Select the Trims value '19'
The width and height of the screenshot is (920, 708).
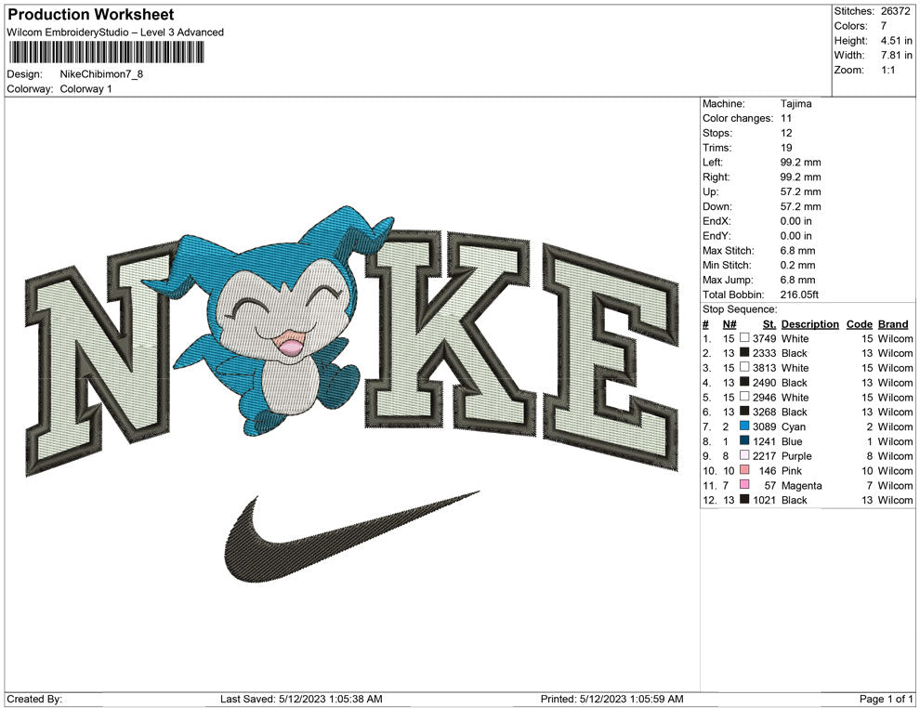(786, 148)
